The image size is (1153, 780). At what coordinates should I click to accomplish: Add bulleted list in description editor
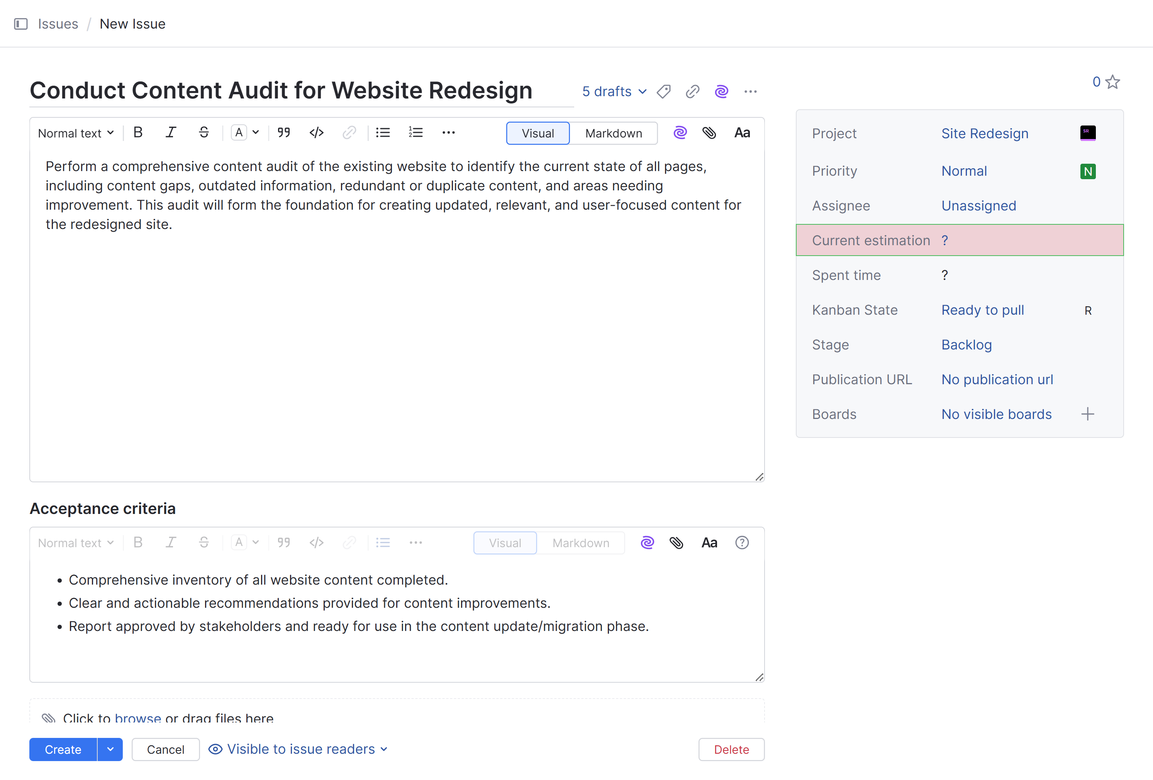point(383,132)
